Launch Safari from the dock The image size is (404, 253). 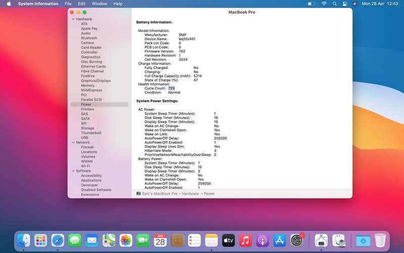(58, 241)
